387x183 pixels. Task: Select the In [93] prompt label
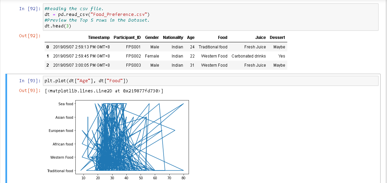pyautogui.click(x=30, y=81)
